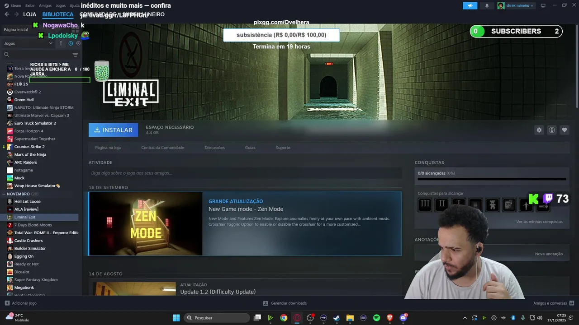Expand the Jogos library filter dropdown
Viewport: 579px width, 325px height.
(28, 43)
